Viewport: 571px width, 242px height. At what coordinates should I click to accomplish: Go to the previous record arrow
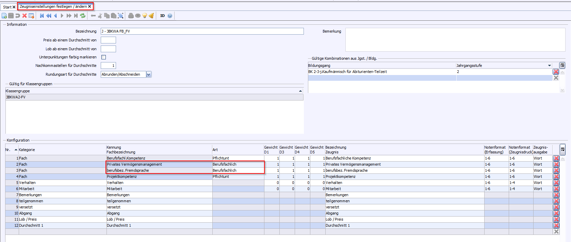(55, 16)
